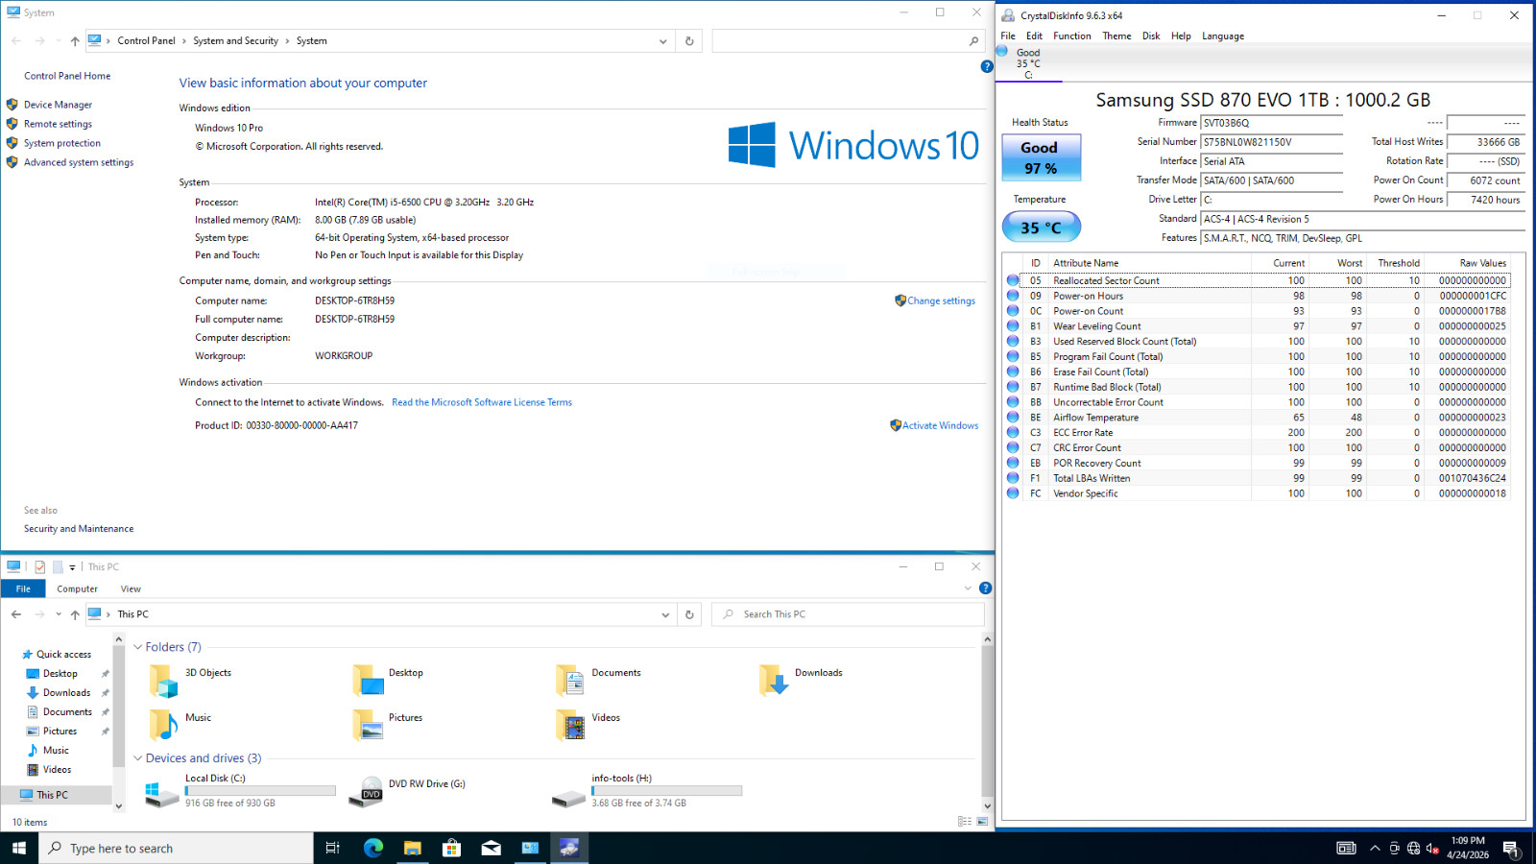The width and height of the screenshot is (1536, 864).
Task: Open CrystalDiskInfo Theme menu
Action: pos(1116,36)
